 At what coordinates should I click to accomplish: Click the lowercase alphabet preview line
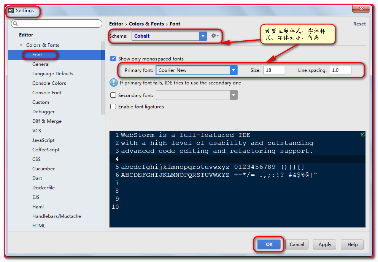pos(212,167)
